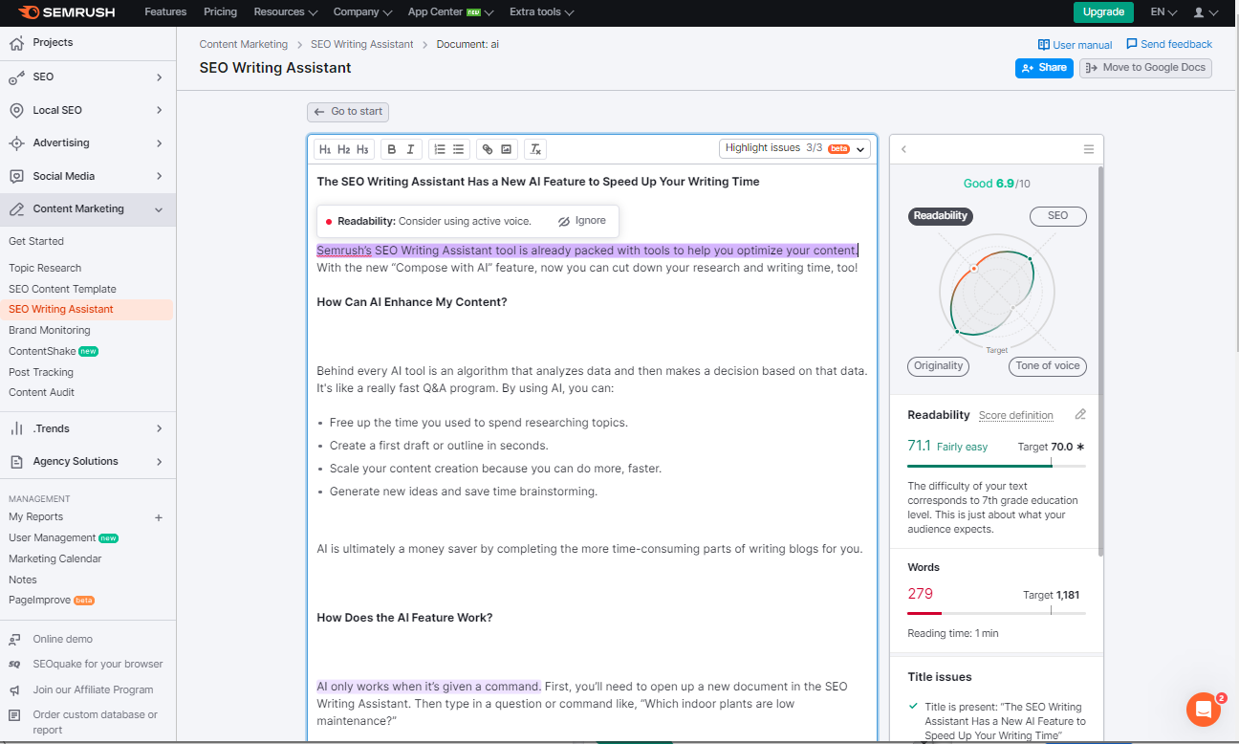Image resolution: width=1239 pixels, height=744 pixels.
Task: Insert a bulleted list
Action: [x=459, y=149]
